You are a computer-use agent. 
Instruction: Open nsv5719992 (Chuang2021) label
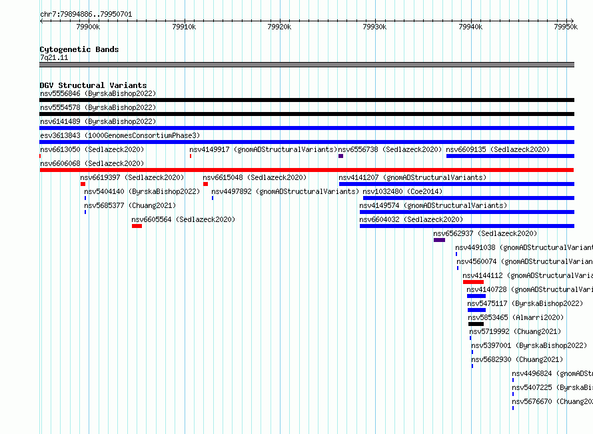(515, 331)
